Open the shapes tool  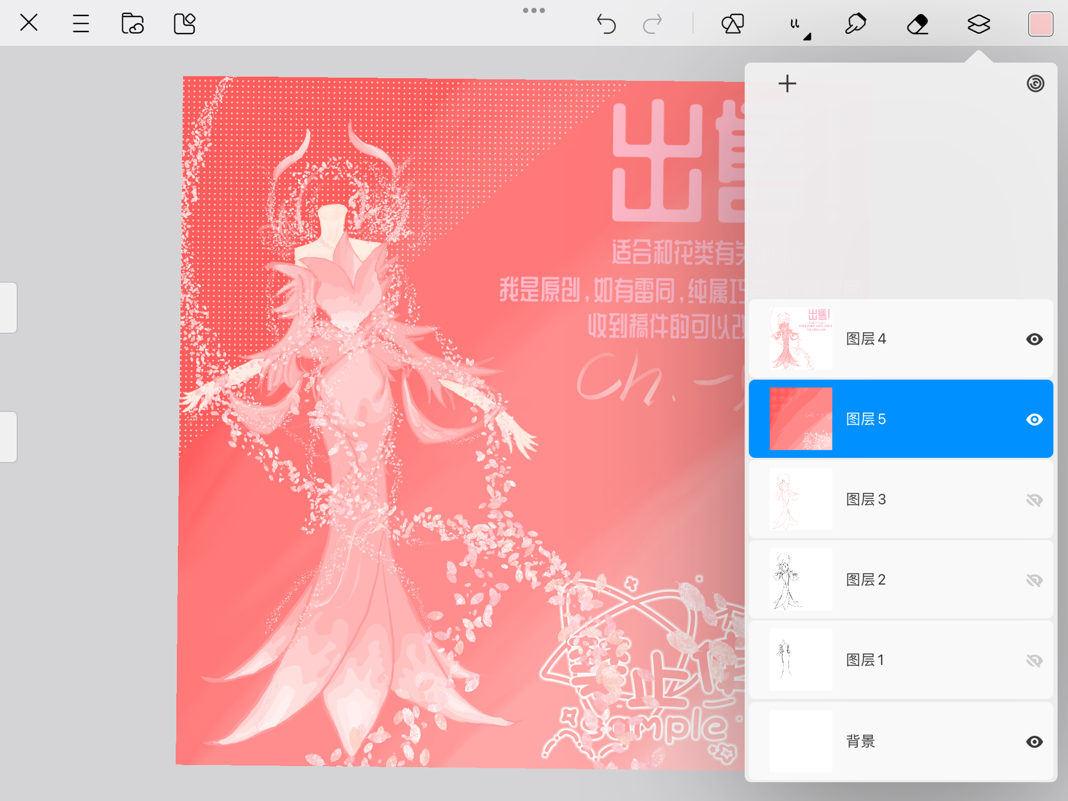tap(732, 24)
